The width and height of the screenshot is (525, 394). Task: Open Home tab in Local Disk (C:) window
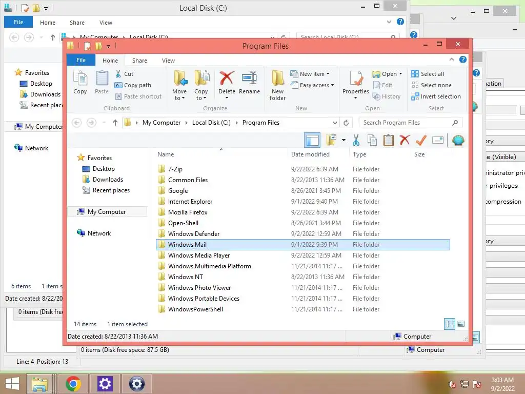point(48,23)
